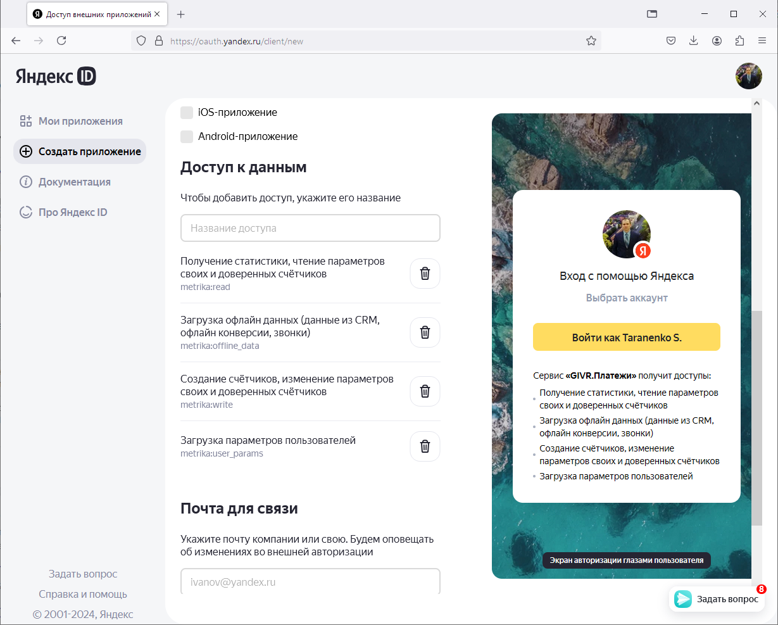Select Создать приложение in sidebar
The image size is (778, 625).
[80, 151]
